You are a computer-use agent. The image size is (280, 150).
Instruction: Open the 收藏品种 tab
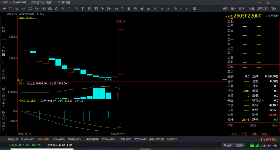(x=13, y=139)
